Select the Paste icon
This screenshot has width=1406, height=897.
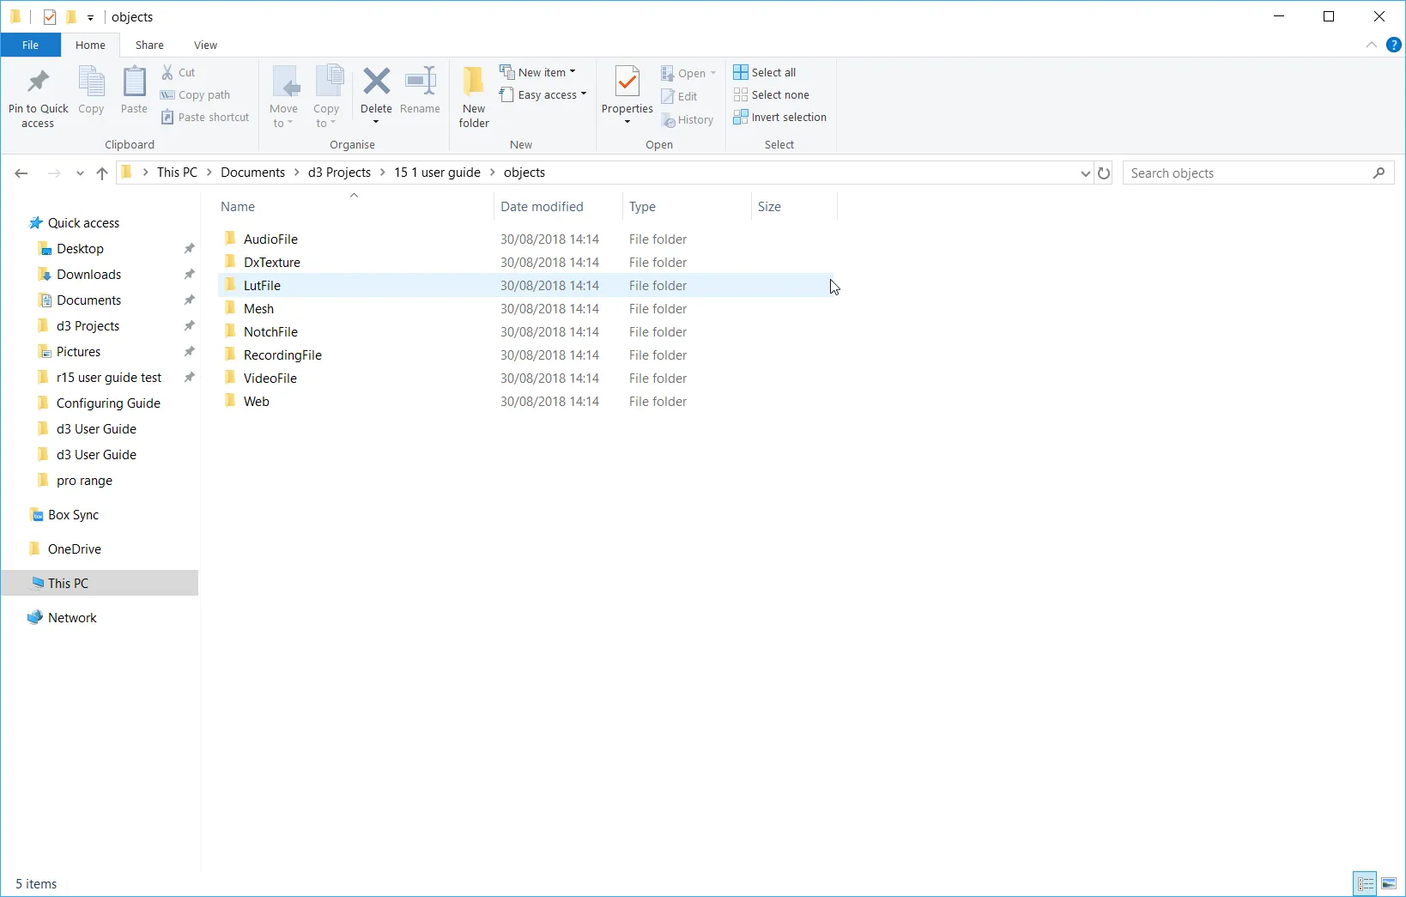[x=134, y=88]
